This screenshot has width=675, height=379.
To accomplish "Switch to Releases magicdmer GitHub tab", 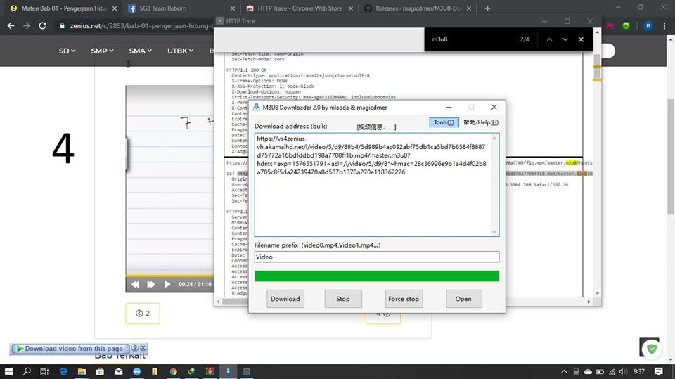I will click(417, 8).
